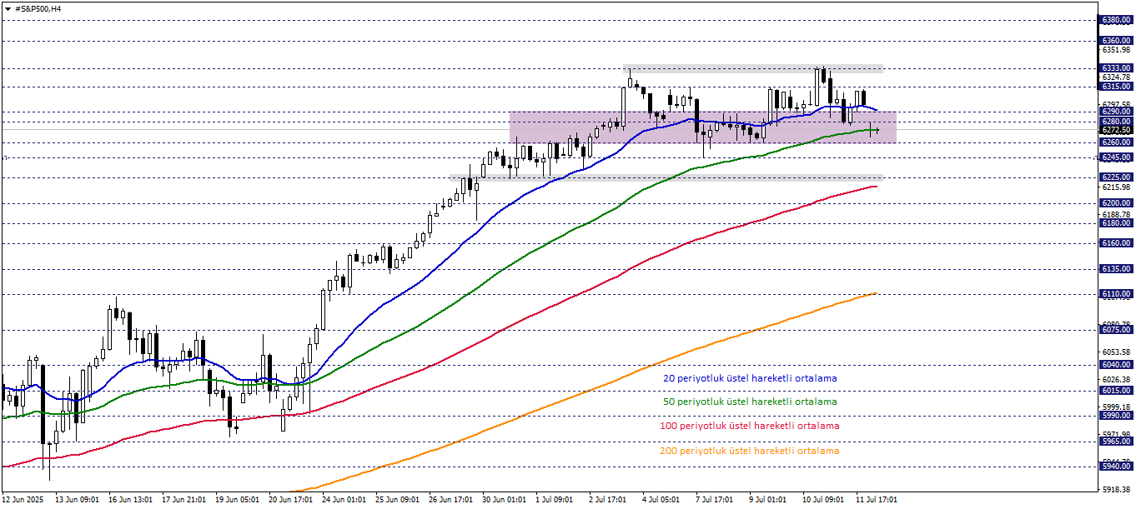Click the 30 Jun 01:01 time label
1136x509 pixels.
click(x=504, y=500)
